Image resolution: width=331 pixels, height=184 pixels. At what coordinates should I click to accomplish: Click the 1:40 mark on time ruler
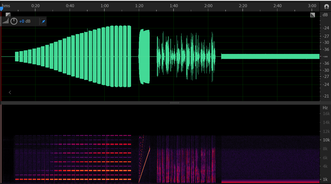point(174,6)
